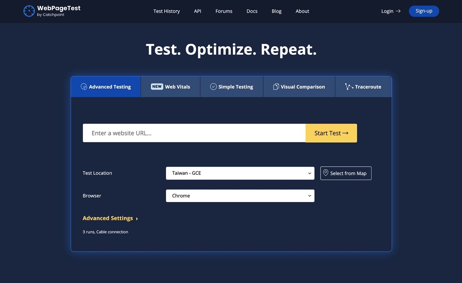Screen dimensions: 462x283
Task: Select the Advanced Testing tab
Action: (x=106, y=87)
